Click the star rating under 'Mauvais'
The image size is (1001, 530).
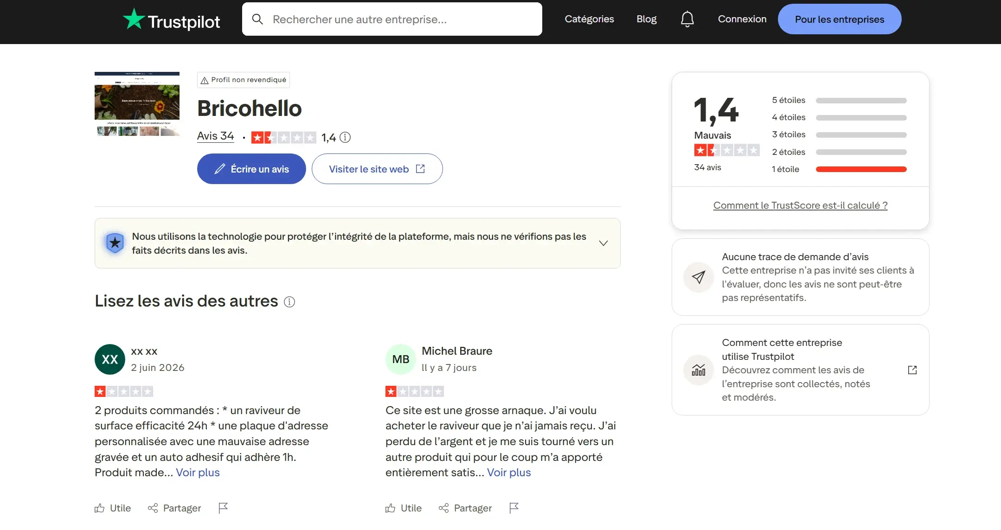coord(727,150)
